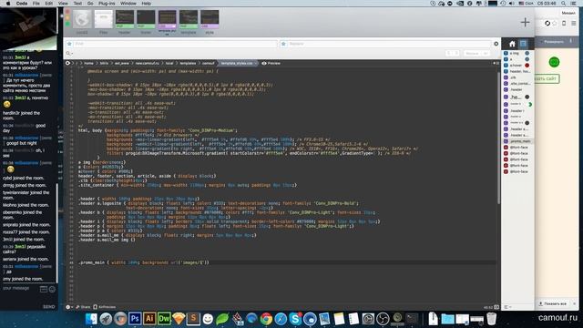Open Google Chrome from the Dock
583x328 pixels.
tap(266, 319)
